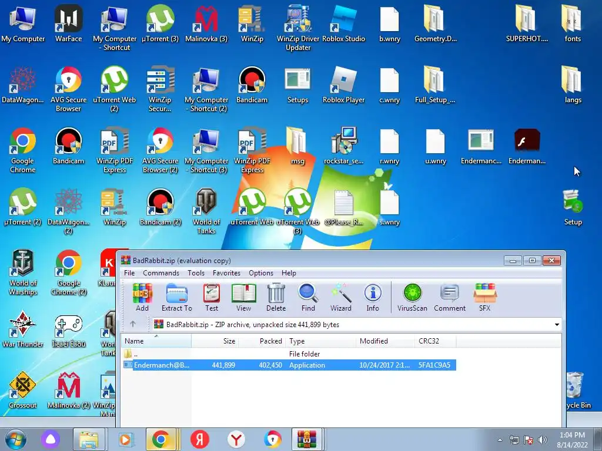Select WinZip Driver Updater icon
The image size is (602, 451).
[x=298, y=28]
